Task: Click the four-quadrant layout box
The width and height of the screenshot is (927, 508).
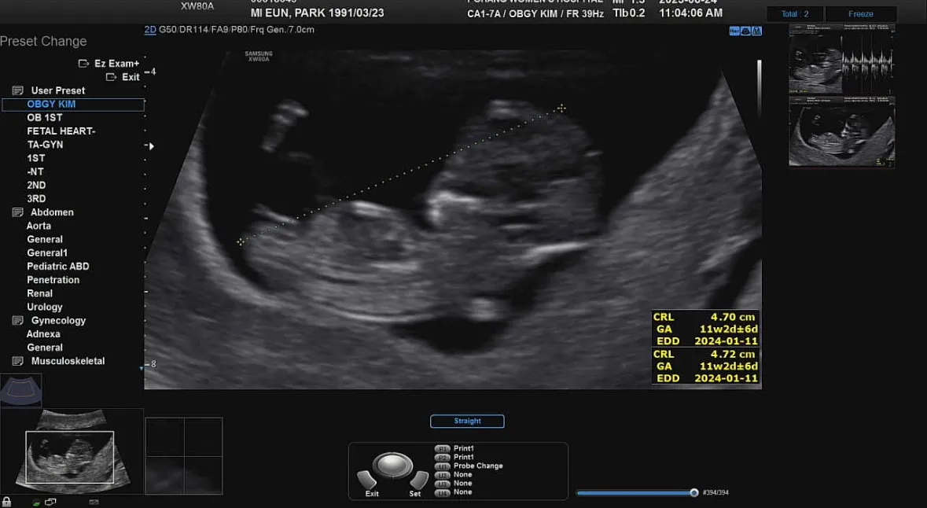Action: tap(184, 455)
